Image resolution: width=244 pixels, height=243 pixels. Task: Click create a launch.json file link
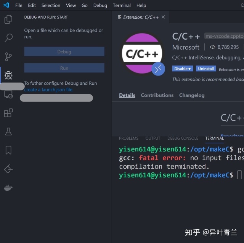pyautogui.click(x=49, y=90)
